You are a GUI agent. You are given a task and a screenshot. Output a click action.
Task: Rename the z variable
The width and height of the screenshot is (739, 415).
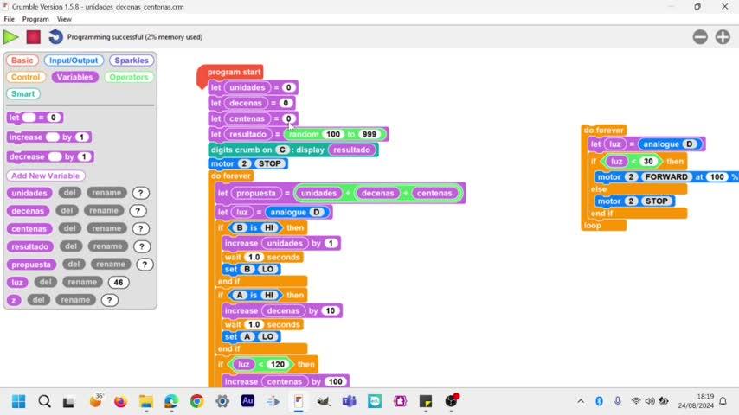75,300
